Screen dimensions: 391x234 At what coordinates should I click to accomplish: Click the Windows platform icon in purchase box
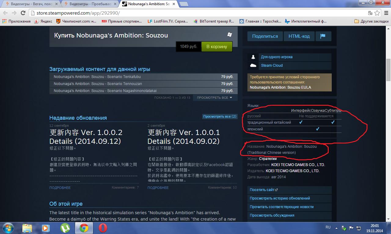tap(229, 35)
